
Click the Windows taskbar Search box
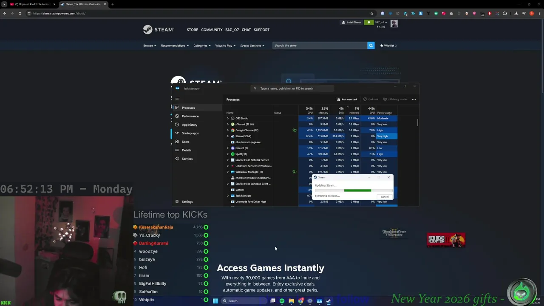(244, 301)
